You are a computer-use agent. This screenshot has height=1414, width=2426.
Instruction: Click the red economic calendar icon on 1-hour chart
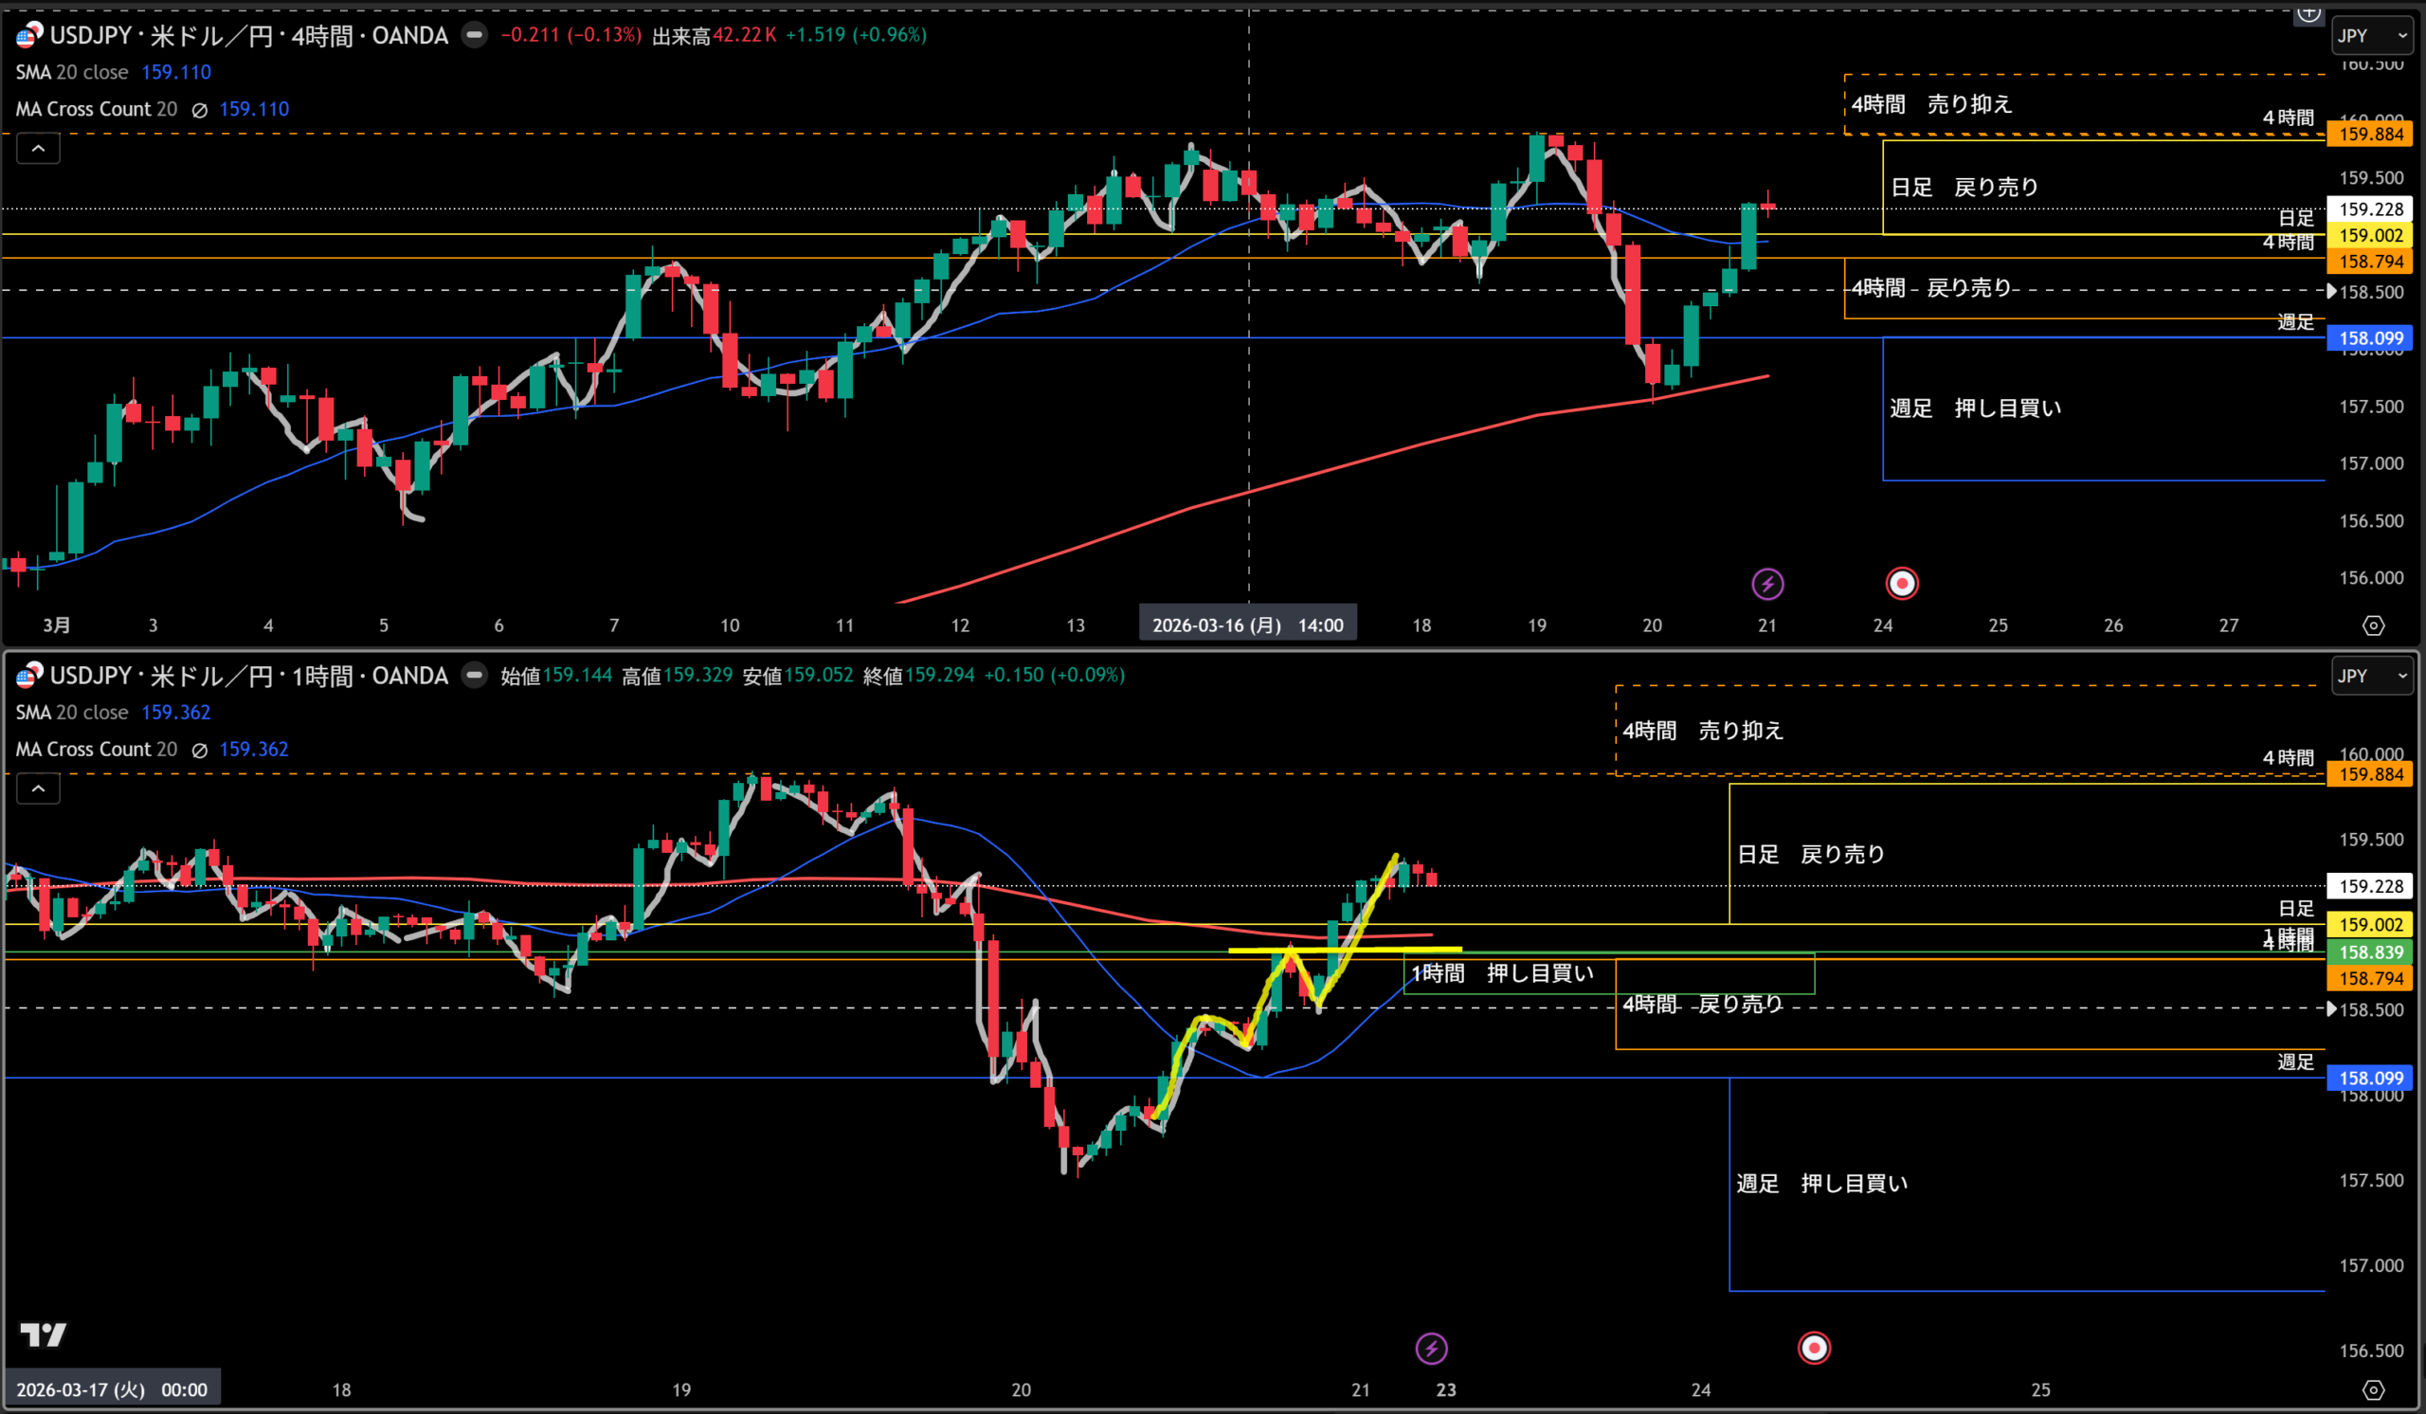click(1814, 1348)
